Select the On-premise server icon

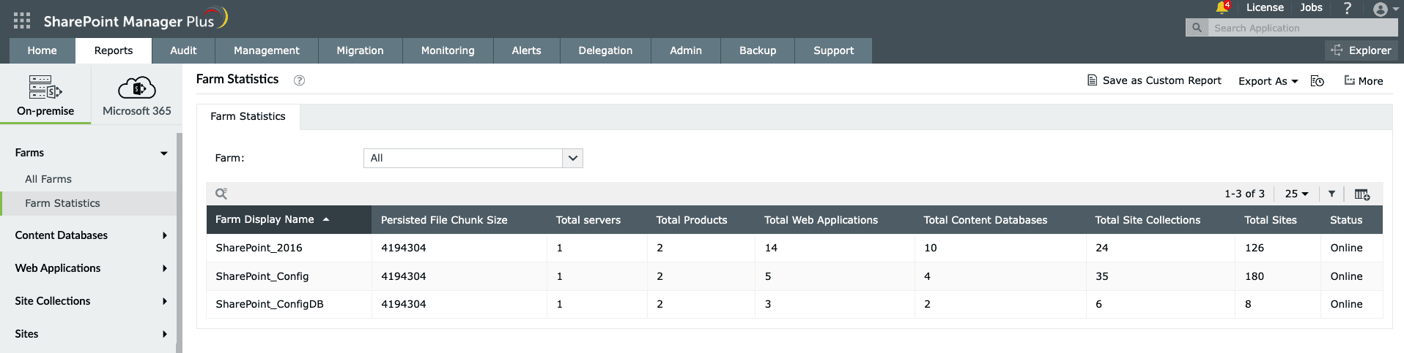pos(45,87)
